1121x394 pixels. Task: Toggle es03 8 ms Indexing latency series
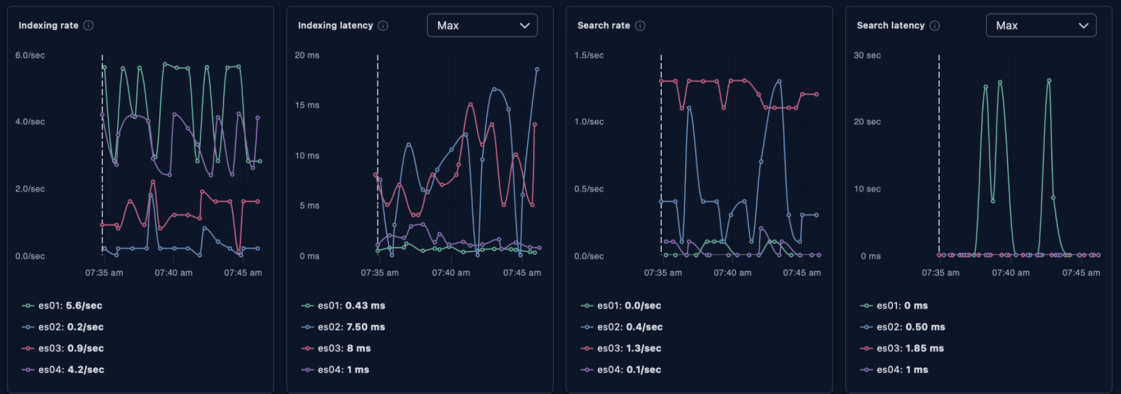[336, 348]
